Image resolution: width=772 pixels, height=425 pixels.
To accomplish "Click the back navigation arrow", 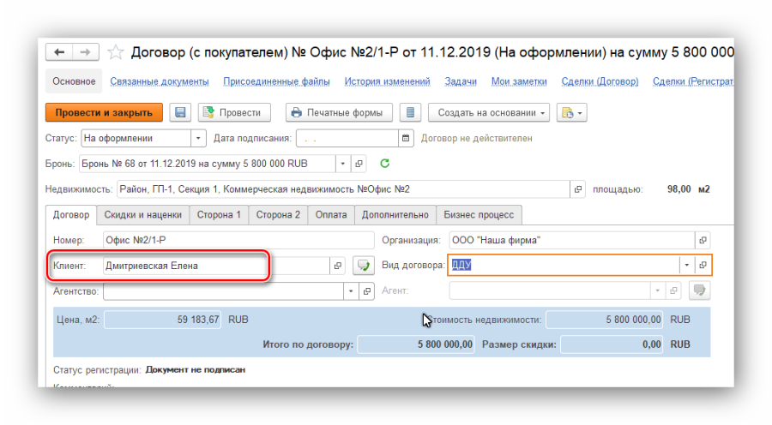I will [x=59, y=52].
